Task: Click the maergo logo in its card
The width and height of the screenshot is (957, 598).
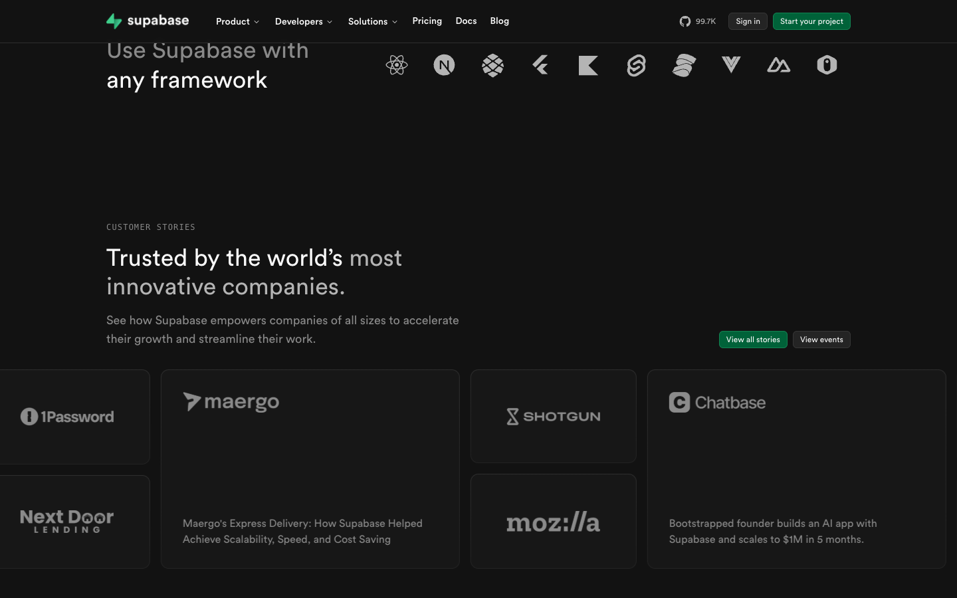Action: point(231,402)
